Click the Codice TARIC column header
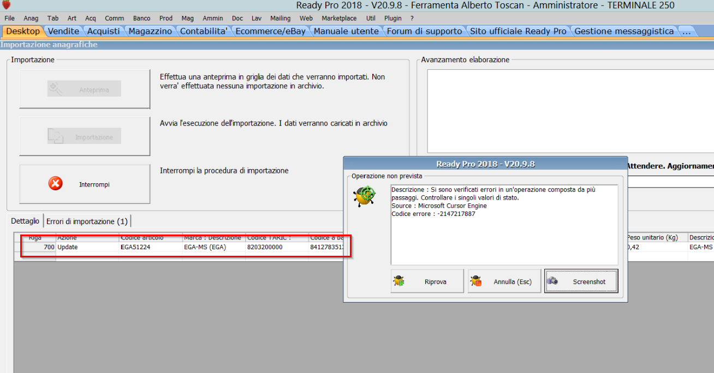This screenshot has width=714, height=373. (277, 238)
